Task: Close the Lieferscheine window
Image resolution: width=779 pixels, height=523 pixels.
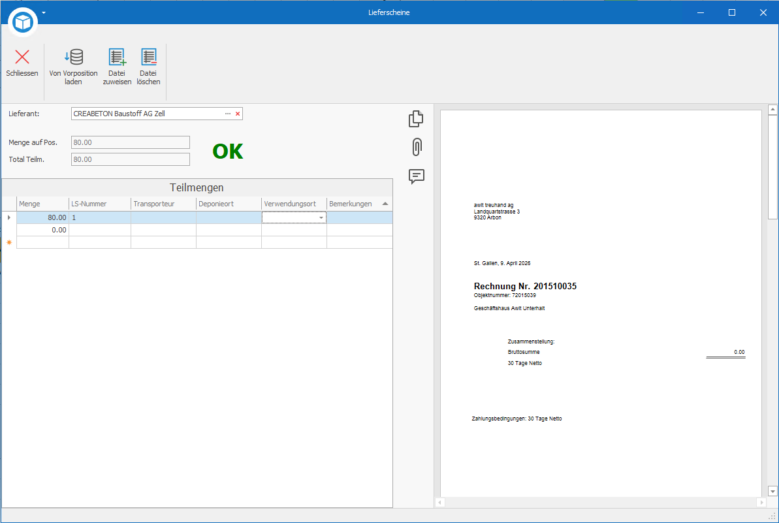Action: click(763, 12)
